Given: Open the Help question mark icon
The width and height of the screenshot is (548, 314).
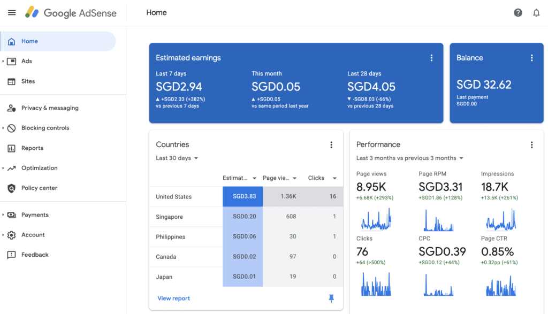Looking at the screenshot, I should tap(518, 13).
